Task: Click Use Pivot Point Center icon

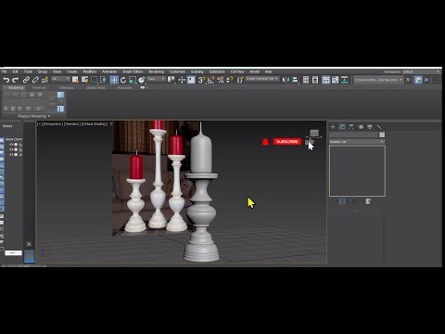Action: point(171,80)
